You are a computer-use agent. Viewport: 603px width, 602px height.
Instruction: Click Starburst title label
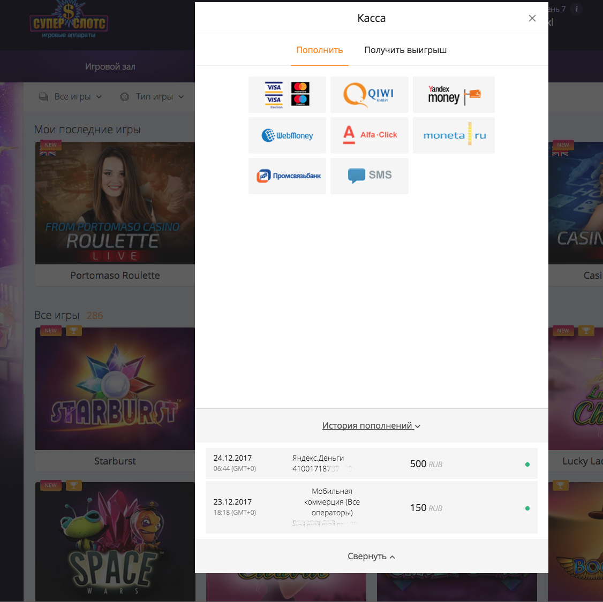[115, 461]
